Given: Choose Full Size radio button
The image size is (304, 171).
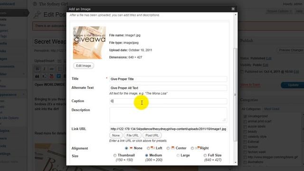Looking at the screenshot, I should [x=205, y=155].
